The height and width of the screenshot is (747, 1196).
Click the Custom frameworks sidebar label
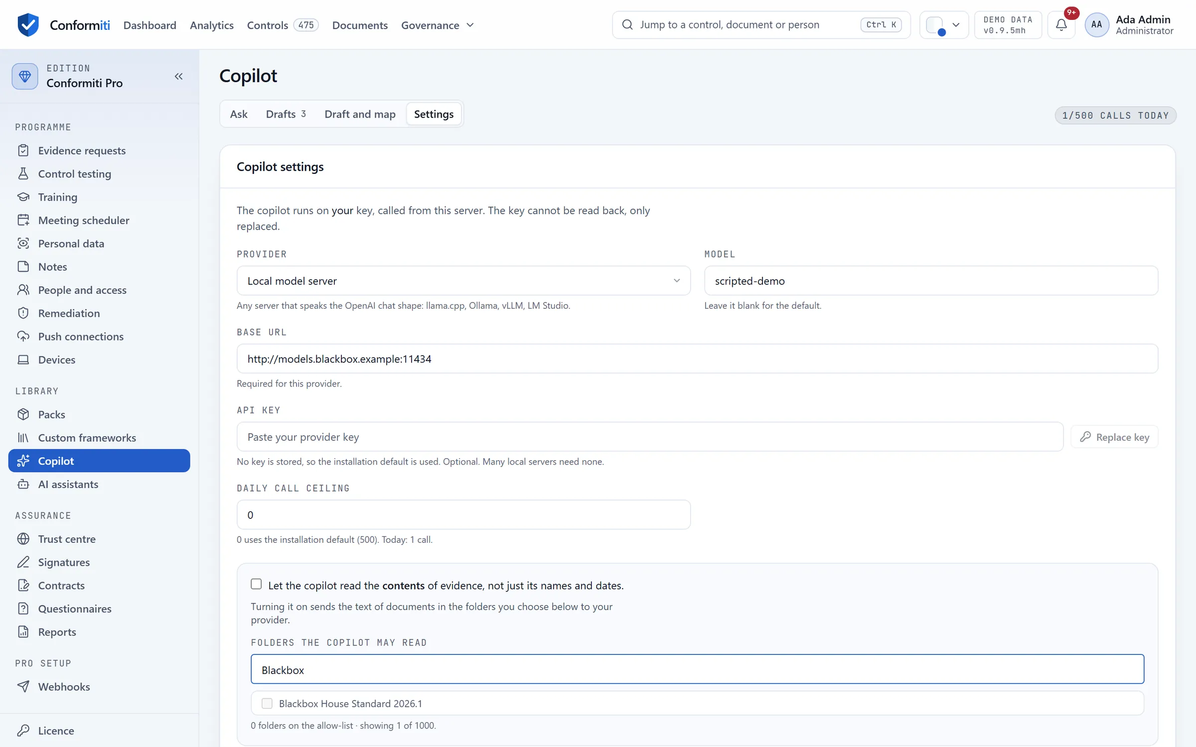coord(87,438)
